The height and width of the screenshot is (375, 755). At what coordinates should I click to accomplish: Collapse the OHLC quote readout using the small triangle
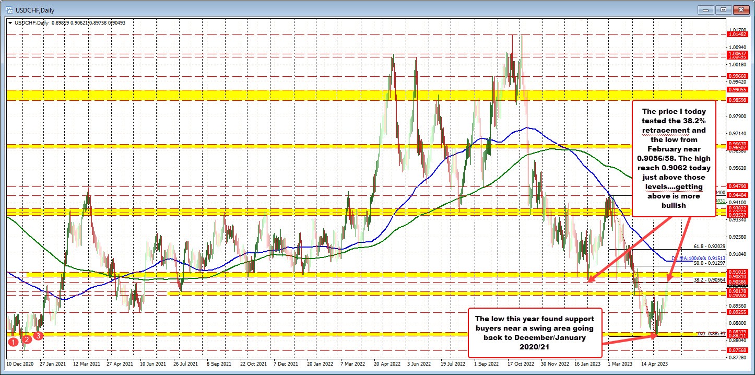9,22
